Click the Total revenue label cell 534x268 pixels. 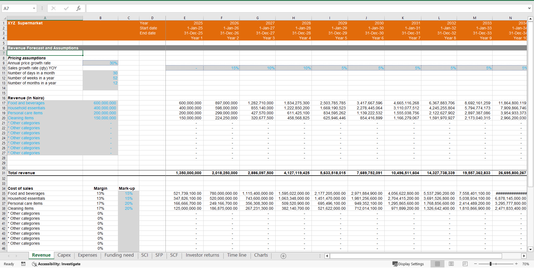coord(45,173)
